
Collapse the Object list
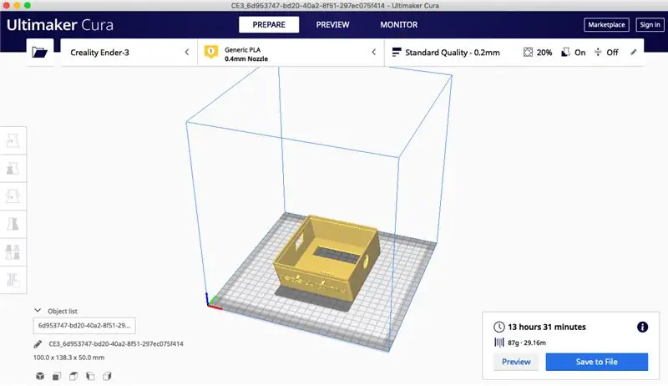pyautogui.click(x=38, y=311)
